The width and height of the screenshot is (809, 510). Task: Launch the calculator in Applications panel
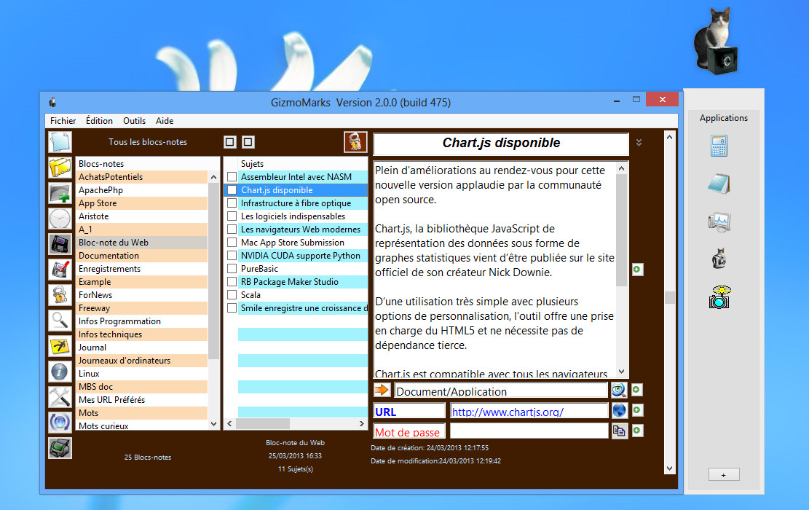click(719, 146)
